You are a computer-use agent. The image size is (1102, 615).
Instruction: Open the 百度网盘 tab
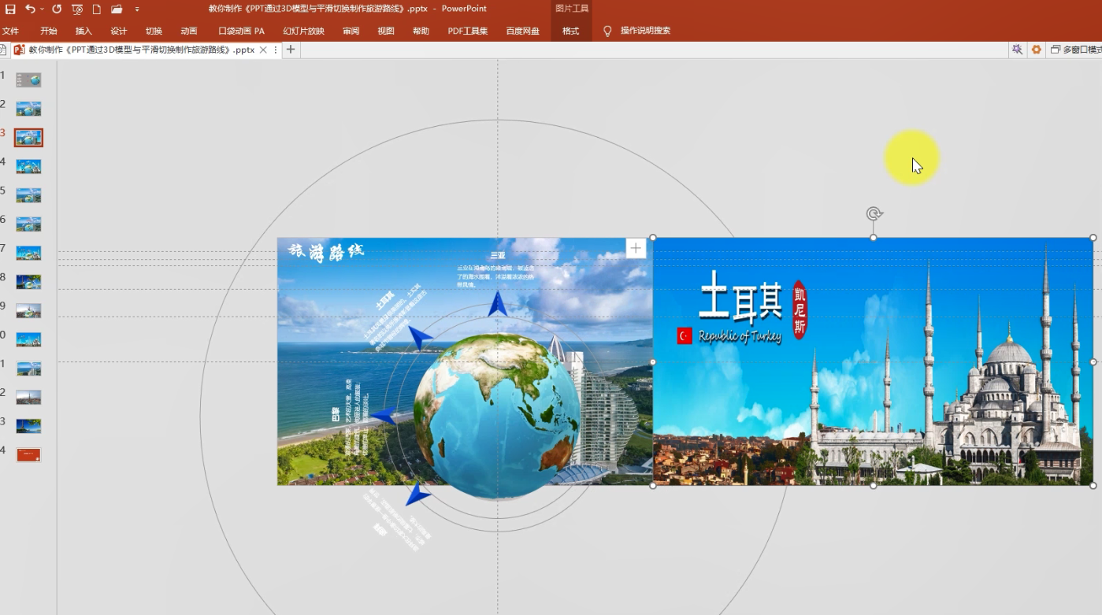pos(523,31)
